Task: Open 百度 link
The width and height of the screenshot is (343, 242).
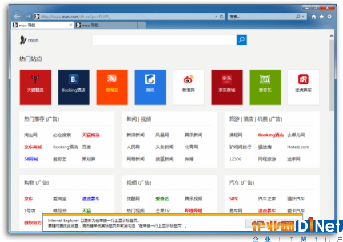Action: tap(86, 147)
